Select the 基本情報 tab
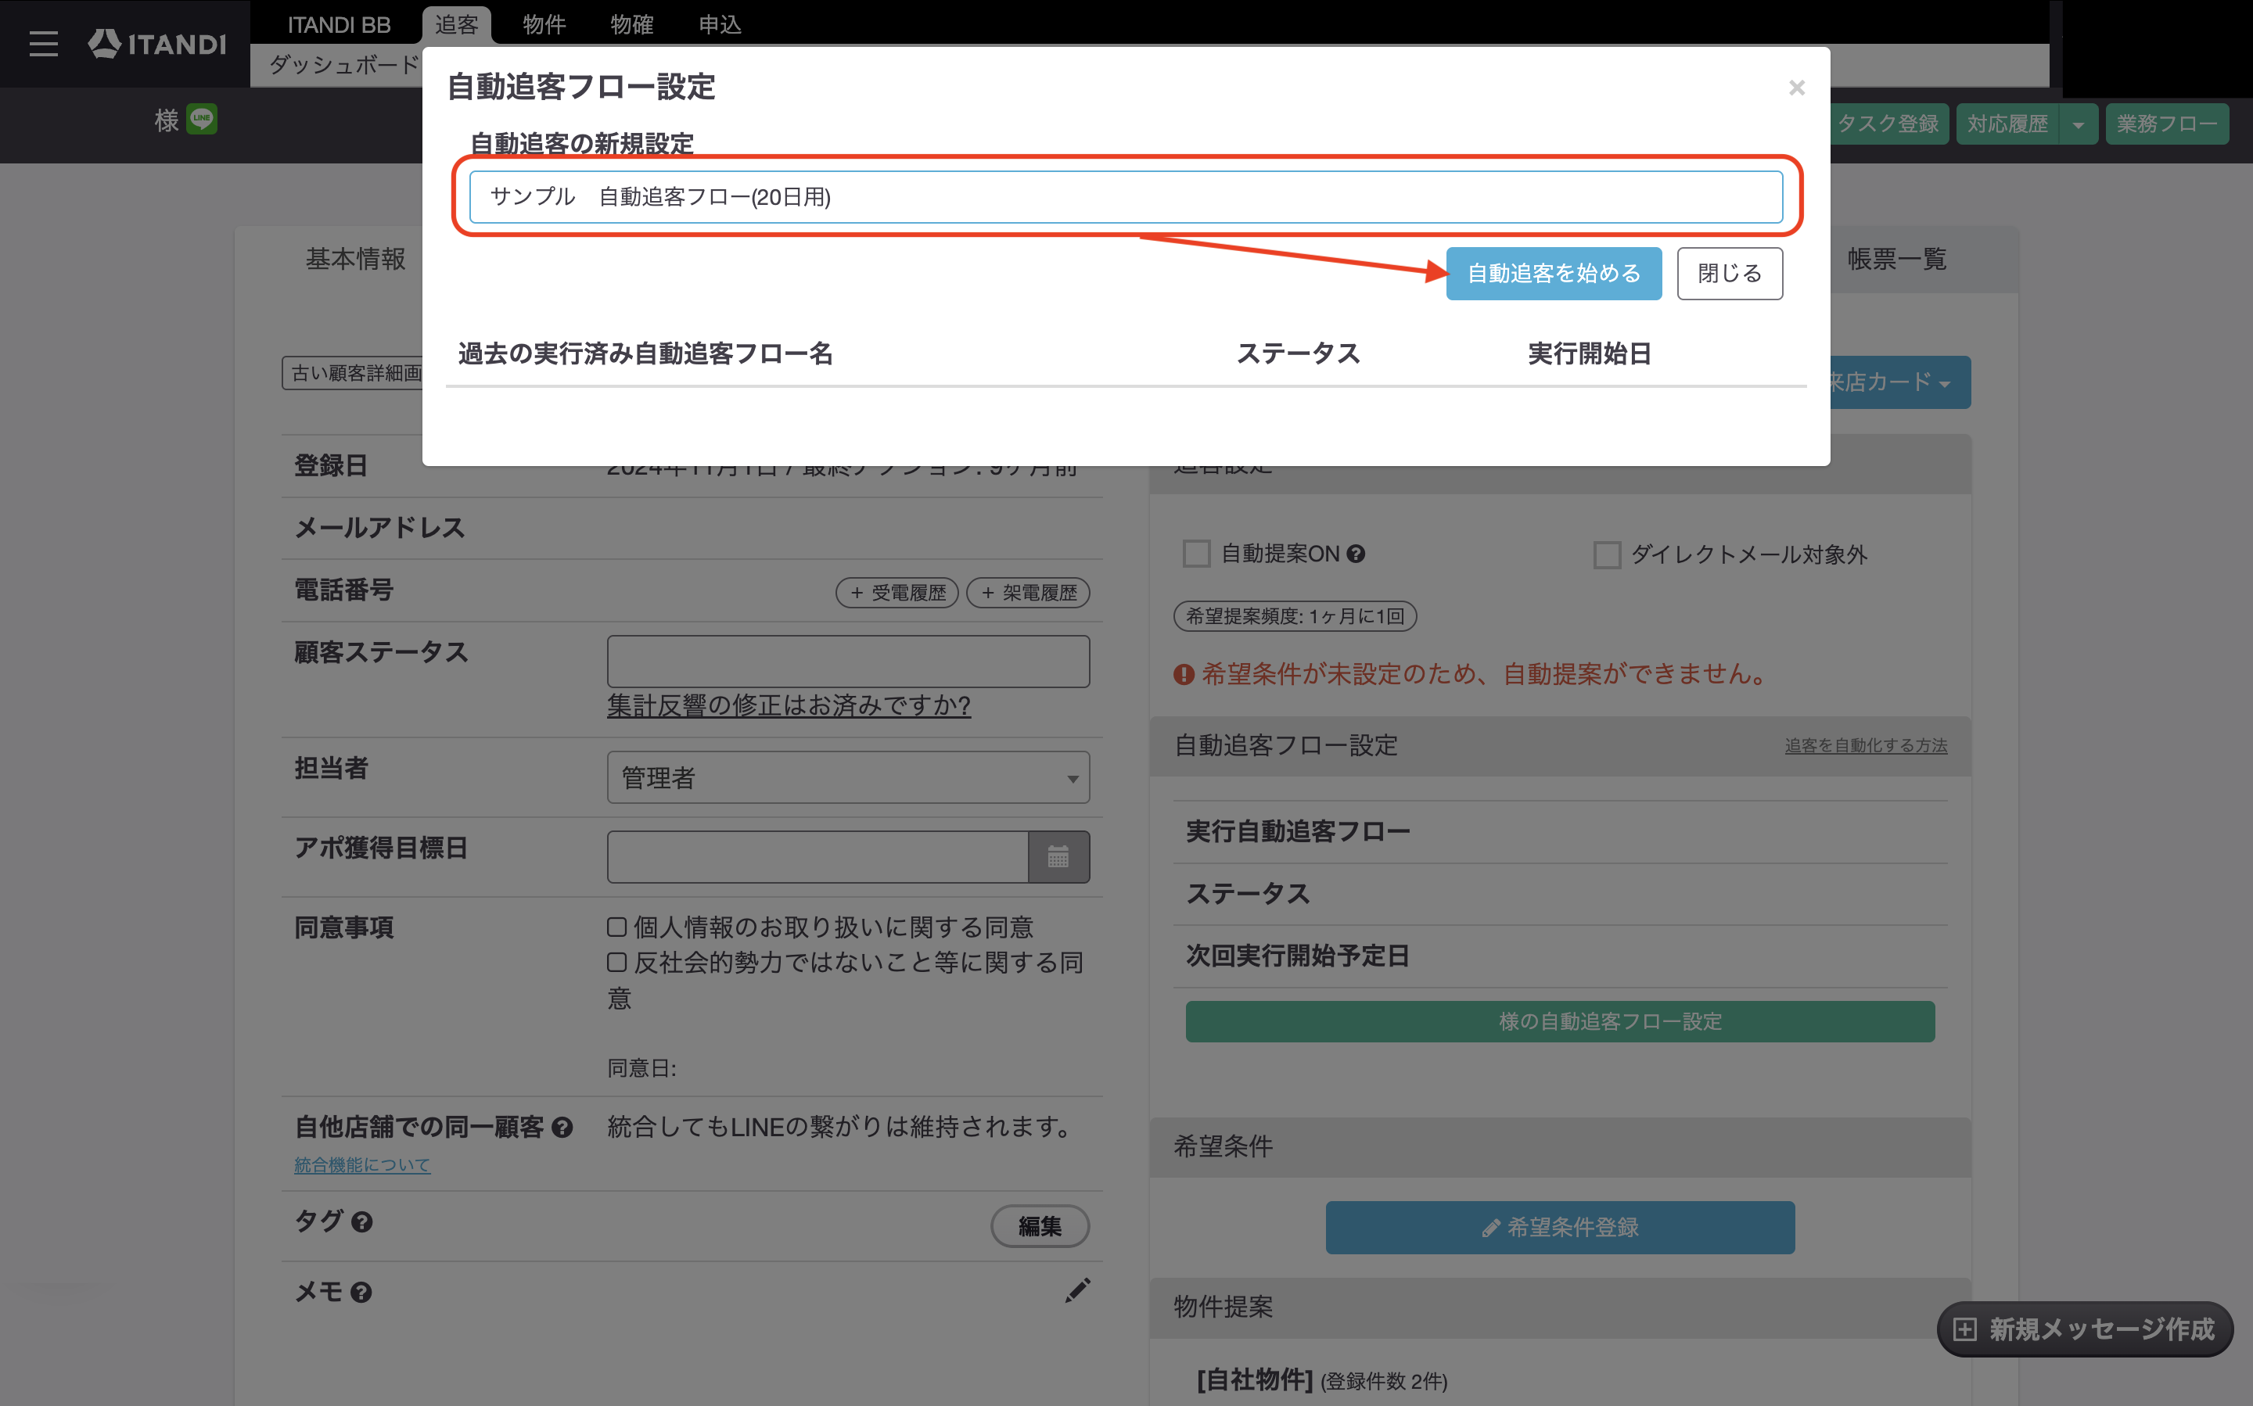2253x1406 pixels. 355,259
